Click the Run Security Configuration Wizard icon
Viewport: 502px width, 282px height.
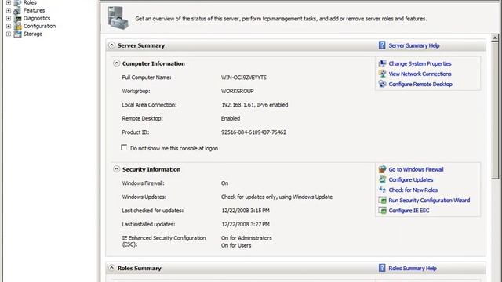coord(382,201)
